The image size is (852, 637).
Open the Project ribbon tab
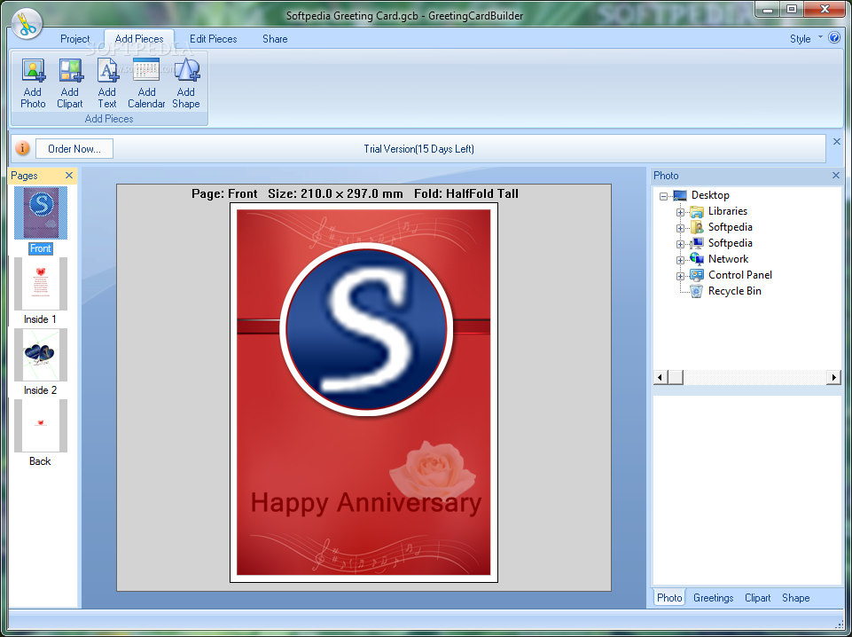coord(75,38)
